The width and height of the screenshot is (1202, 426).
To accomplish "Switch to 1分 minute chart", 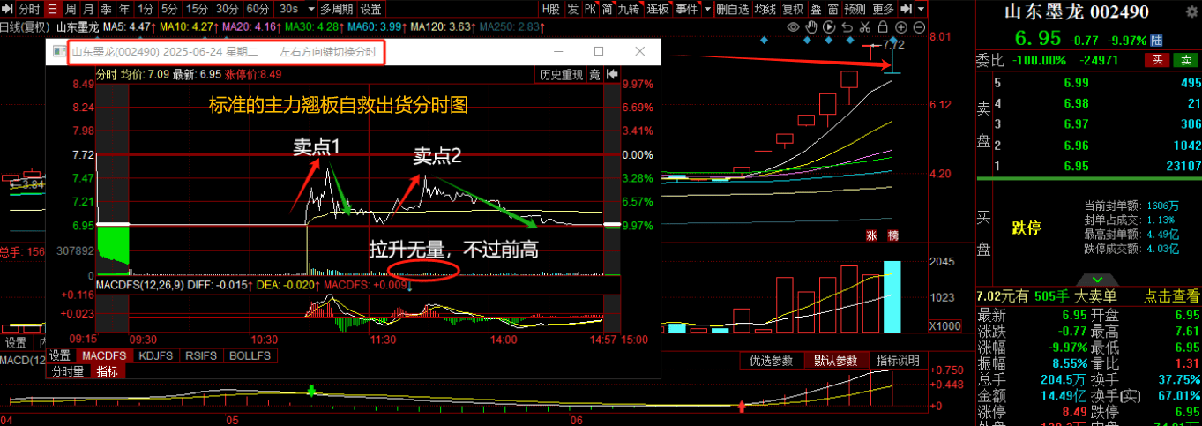I will coord(146,9).
